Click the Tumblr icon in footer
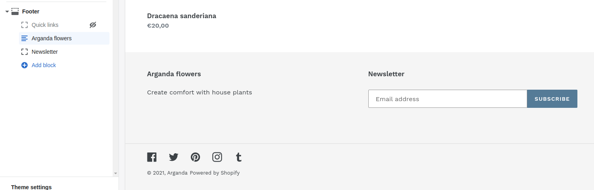 238,157
